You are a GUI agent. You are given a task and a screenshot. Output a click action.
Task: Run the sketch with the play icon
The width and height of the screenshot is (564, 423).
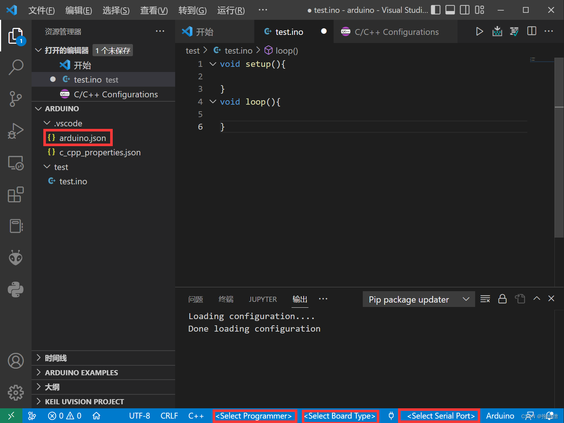[479, 31]
